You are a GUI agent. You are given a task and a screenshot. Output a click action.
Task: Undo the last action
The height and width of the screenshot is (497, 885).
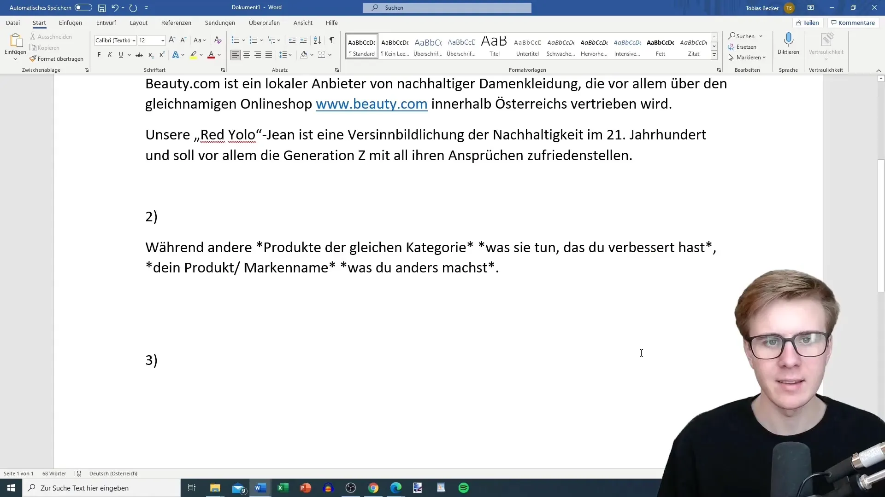pyautogui.click(x=115, y=8)
